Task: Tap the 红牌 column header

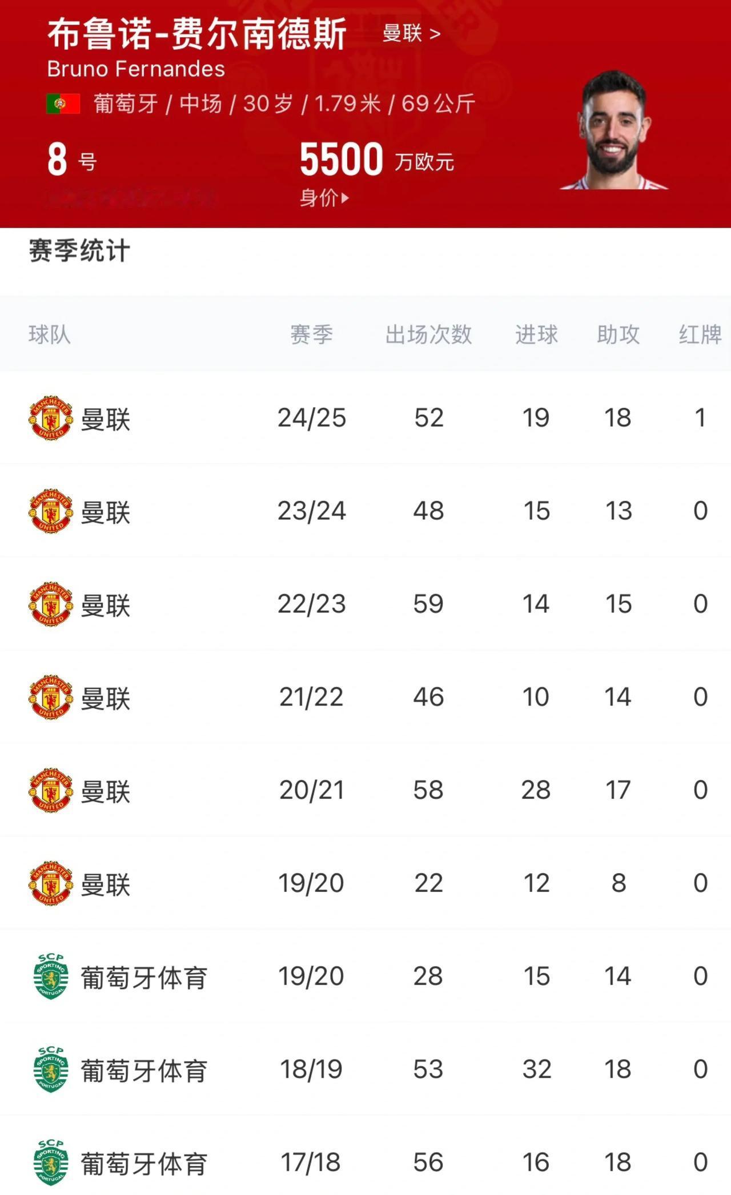Action: pyautogui.click(x=700, y=334)
